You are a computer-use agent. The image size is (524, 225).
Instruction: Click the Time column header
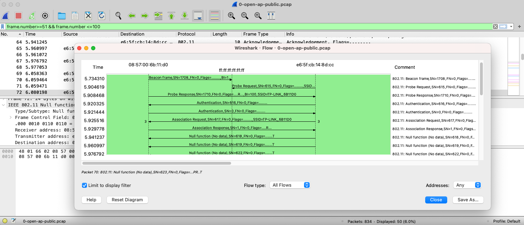pyautogui.click(x=30, y=34)
